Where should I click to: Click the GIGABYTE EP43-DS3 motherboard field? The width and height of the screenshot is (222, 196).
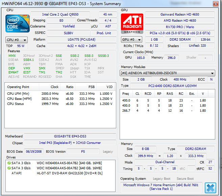70,136
